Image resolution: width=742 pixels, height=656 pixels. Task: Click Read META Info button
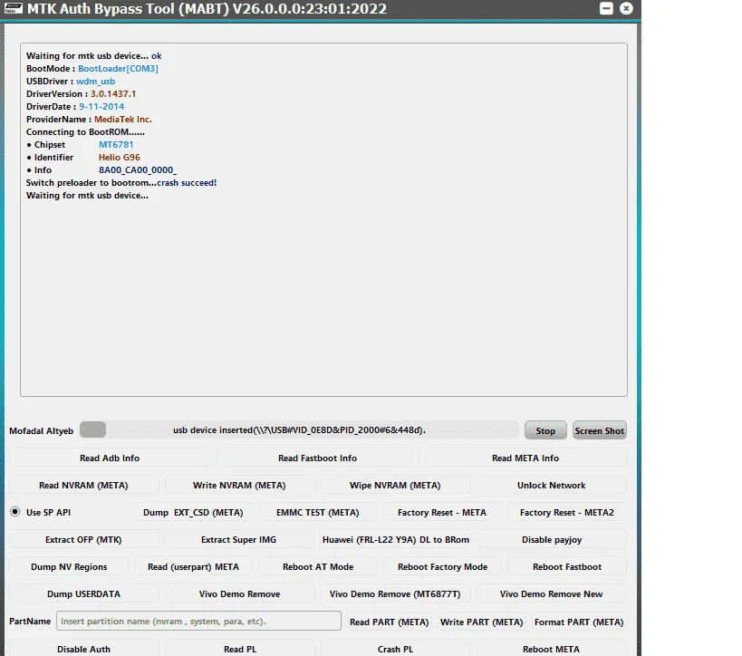(525, 458)
